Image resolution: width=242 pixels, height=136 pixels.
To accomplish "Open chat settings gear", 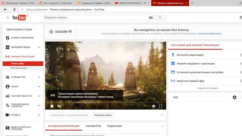I will point(234,97).
